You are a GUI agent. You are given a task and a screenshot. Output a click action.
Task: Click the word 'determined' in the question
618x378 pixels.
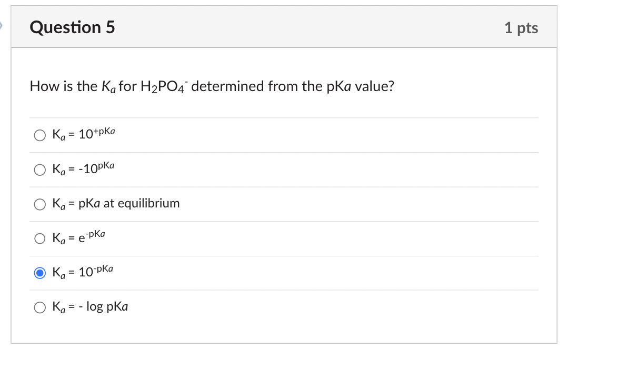point(230,86)
